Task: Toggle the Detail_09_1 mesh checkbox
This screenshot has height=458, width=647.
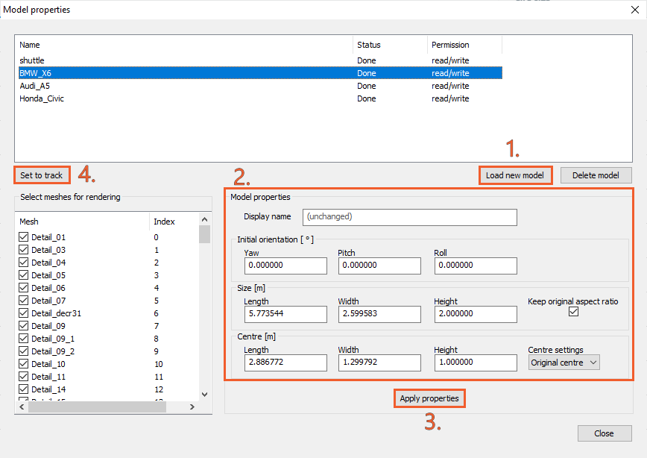Action: click(x=24, y=339)
